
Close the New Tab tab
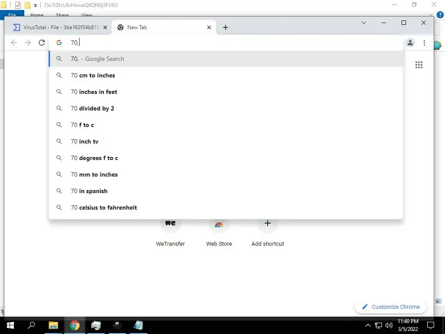209,27
